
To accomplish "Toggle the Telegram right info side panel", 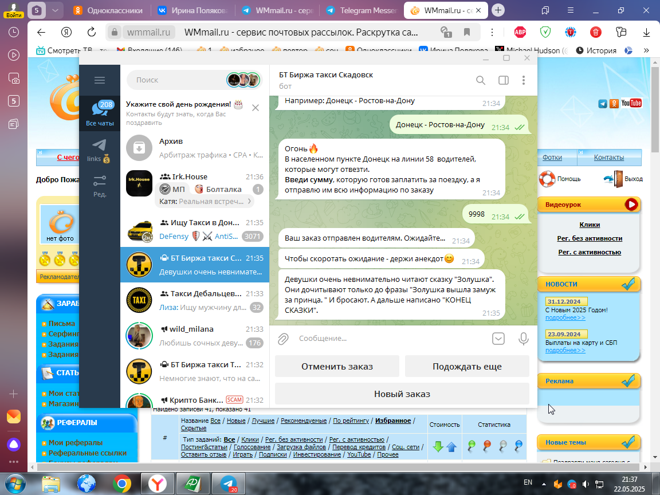I will pyautogui.click(x=504, y=80).
